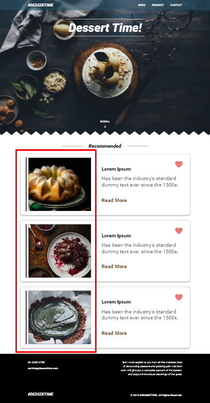Viewport: 210px width, 403px height.
Task: Select the green tart thumbnail image
Action: (x=60, y=317)
